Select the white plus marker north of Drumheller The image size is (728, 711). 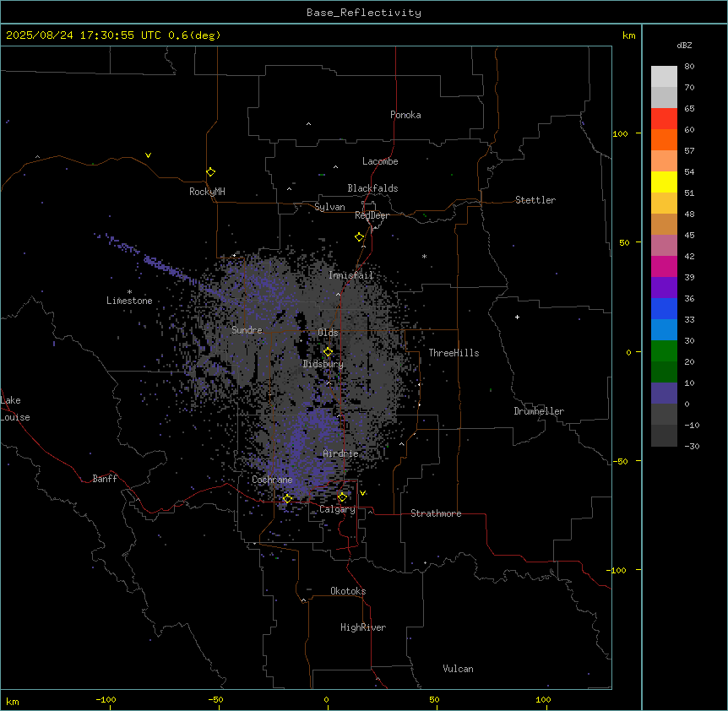517,317
